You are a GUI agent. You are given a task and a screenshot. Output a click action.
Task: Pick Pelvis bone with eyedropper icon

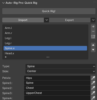click(x=93, y=78)
